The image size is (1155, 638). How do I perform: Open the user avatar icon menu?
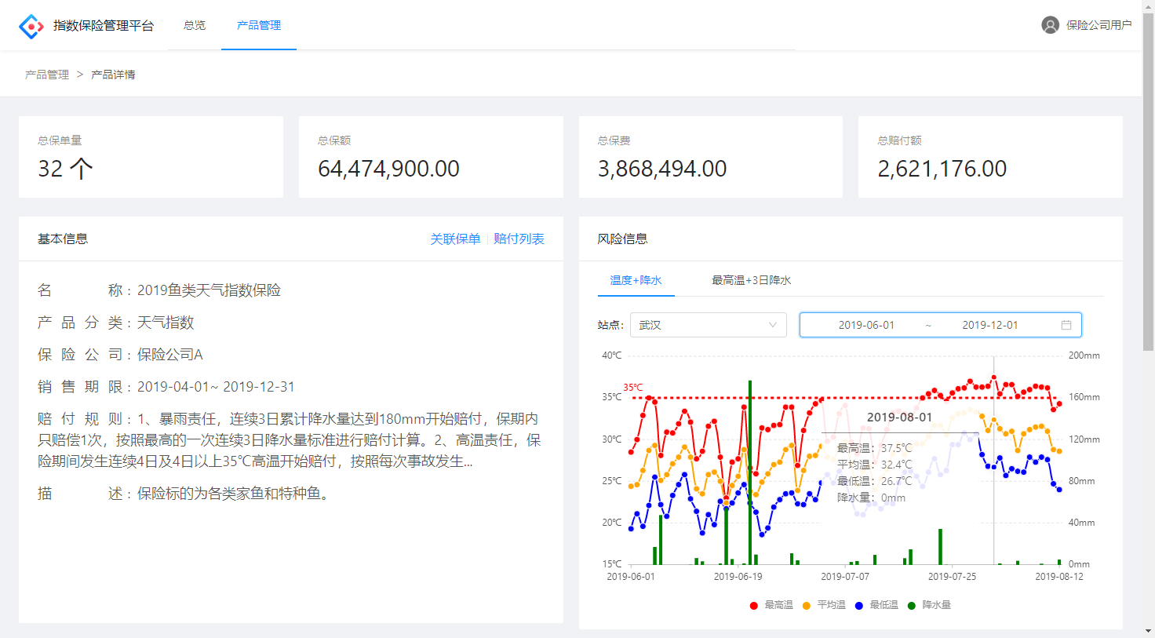1051,24
